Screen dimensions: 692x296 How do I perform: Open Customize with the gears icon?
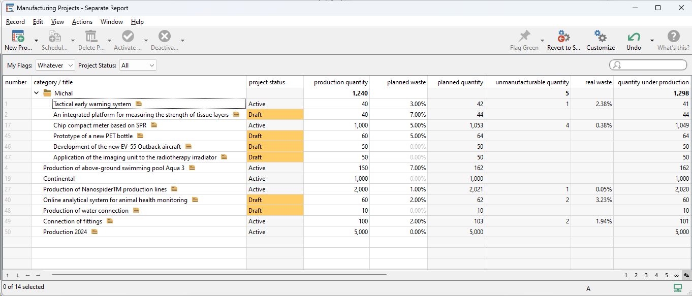click(x=601, y=37)
